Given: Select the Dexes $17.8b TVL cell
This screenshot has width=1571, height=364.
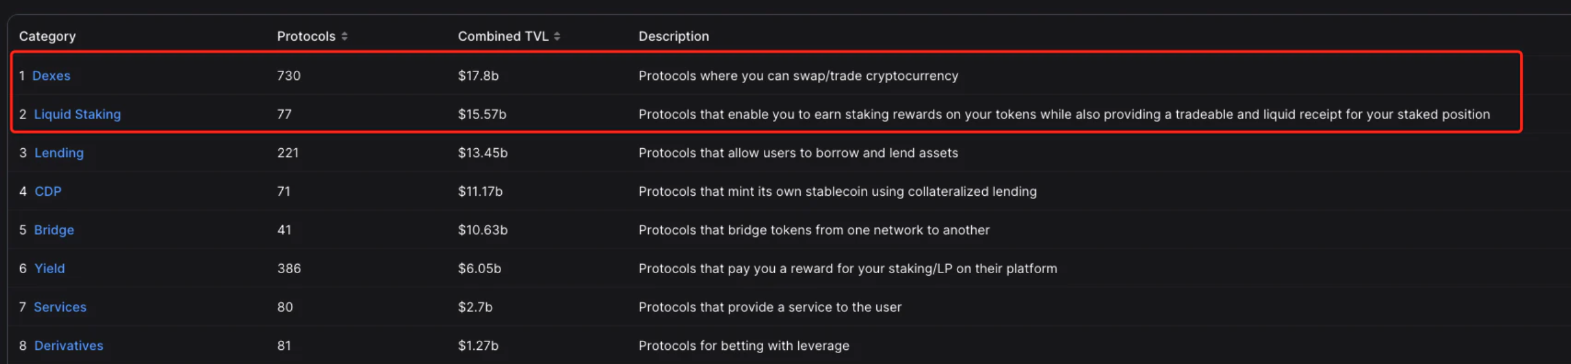Looking at the screenshot, I should pyautogui.click(x=478, y=76).
